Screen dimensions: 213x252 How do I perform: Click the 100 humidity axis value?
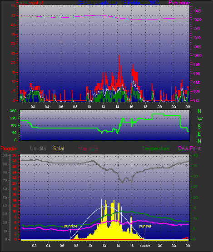coord(4,155)
